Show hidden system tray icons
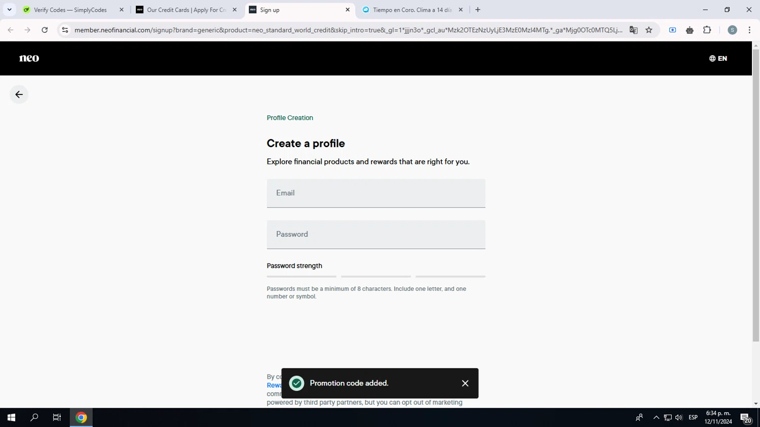 [656, 417]
